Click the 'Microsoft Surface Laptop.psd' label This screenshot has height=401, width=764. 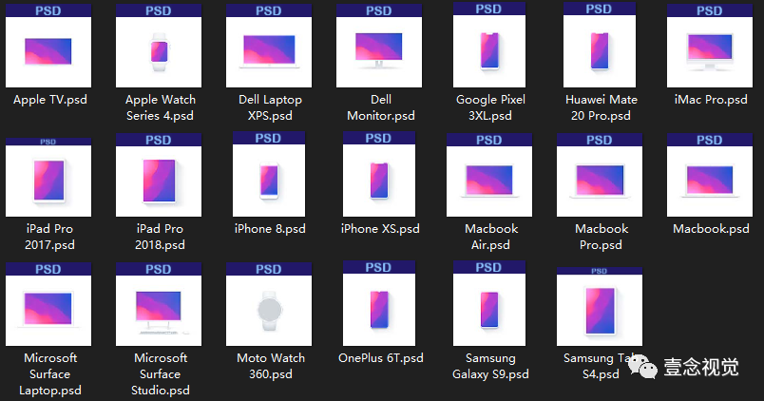coord(50,374)
